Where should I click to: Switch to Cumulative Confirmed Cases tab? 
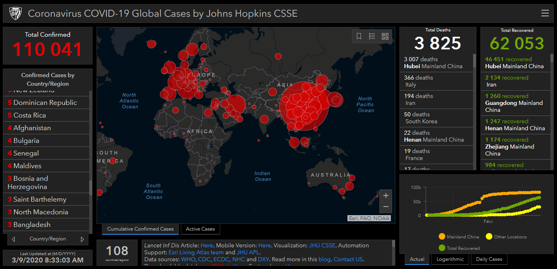click(140, 229)
